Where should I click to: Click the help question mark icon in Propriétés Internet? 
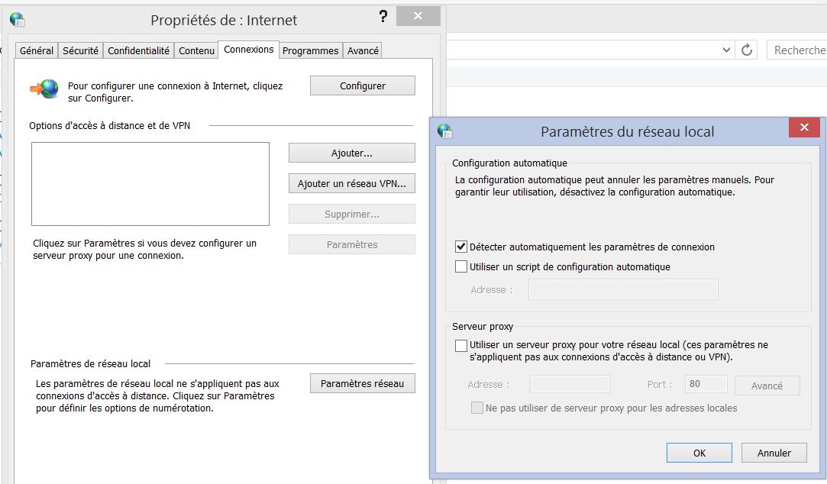click(x=383, y=16)
